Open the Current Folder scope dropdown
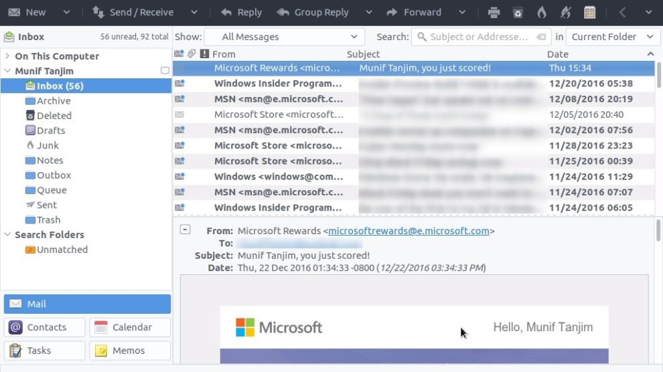 [613, 37]
